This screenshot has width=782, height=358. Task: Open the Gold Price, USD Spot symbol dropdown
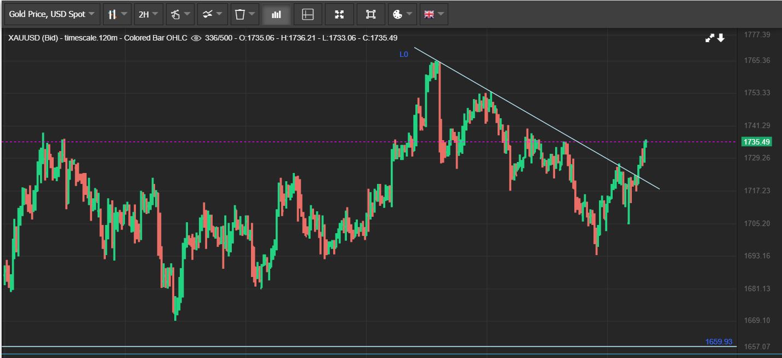pos(52,14)
